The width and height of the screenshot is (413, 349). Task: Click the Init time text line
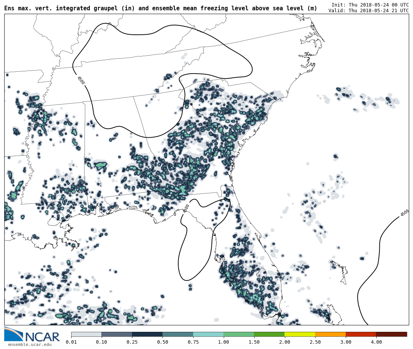tap(370, 5)
